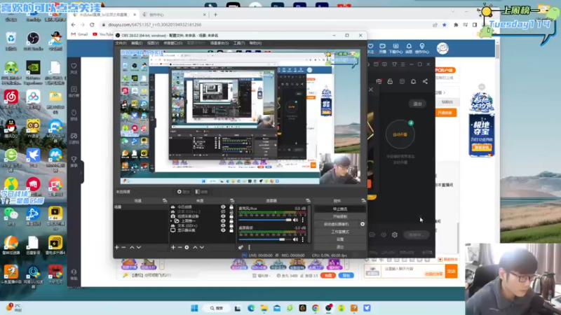Viewport: 561px width, 315px height.
Task: Pop out the Scenes dock using its header icon
Action: 165,201
